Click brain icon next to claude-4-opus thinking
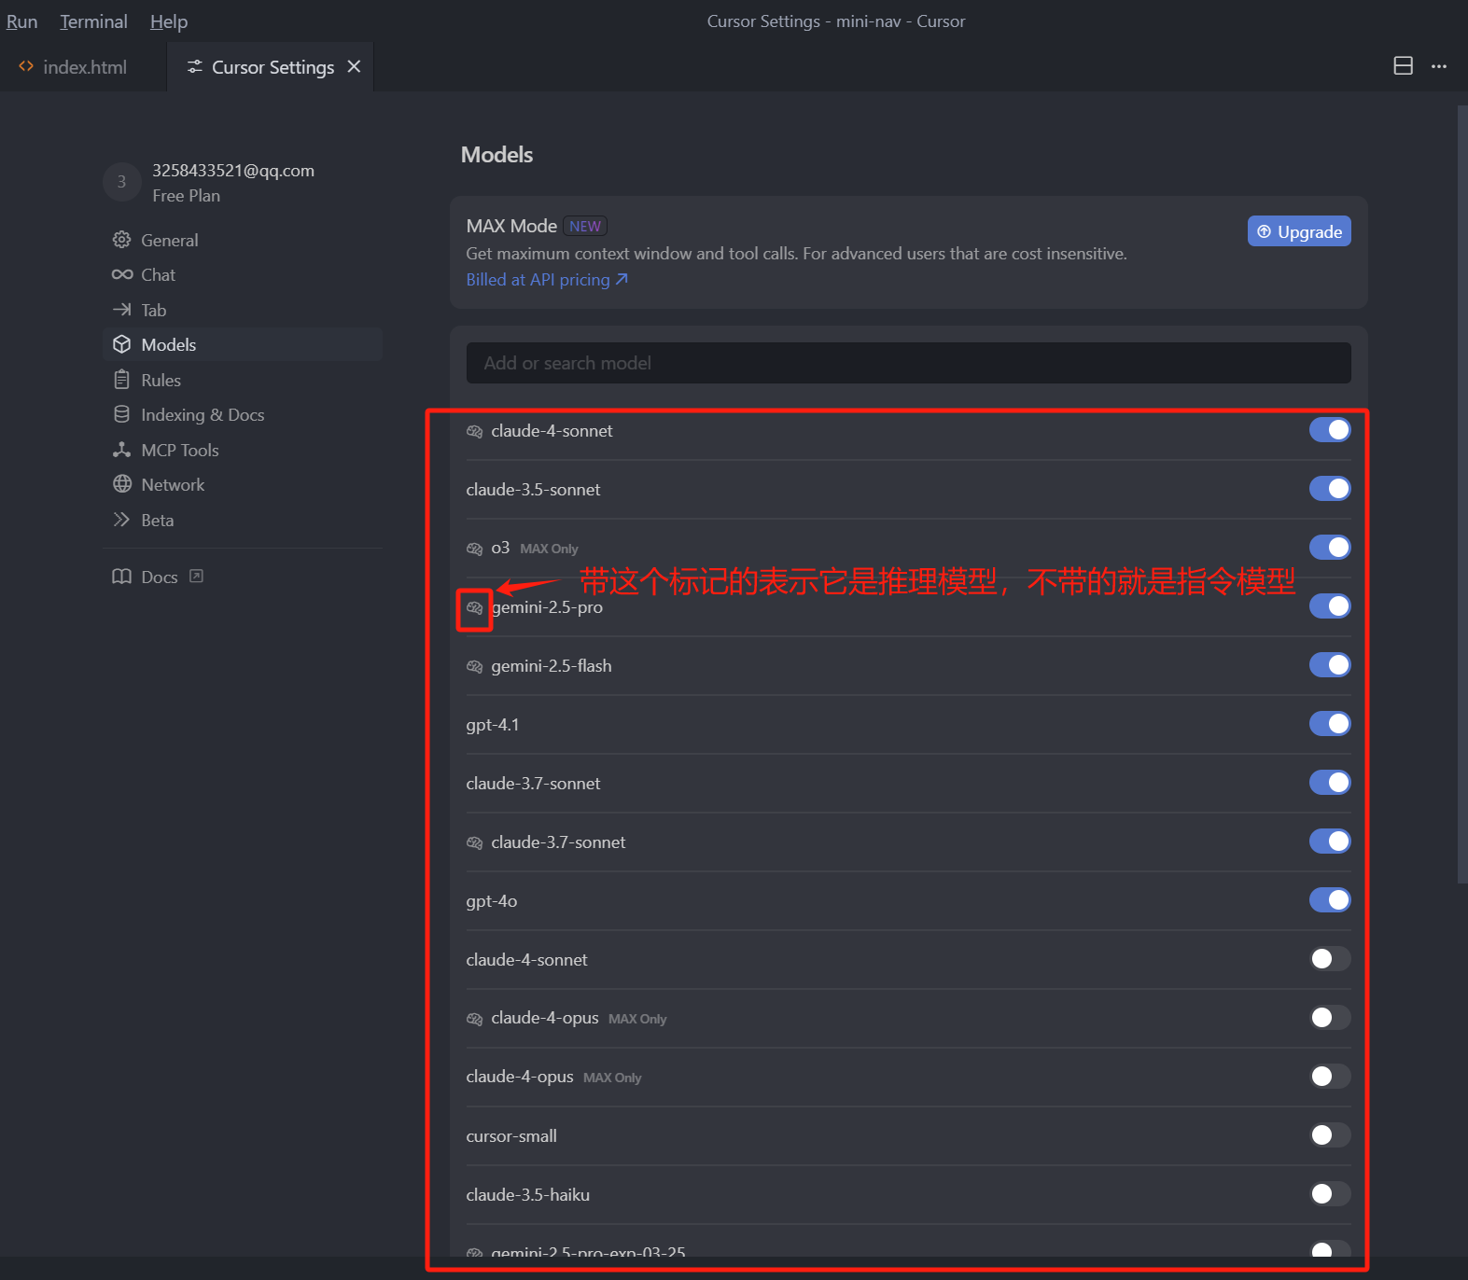Screen dimensions: 1468x1280 [474, 1019]
